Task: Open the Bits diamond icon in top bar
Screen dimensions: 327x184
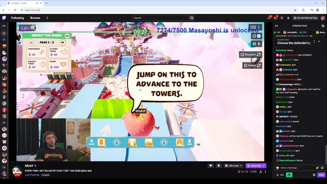Action: coord(288,18)
